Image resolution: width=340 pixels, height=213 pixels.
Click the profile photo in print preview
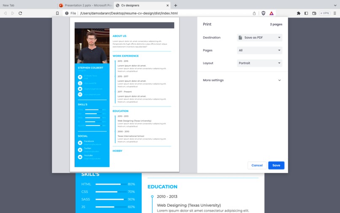tap(92, 46)
